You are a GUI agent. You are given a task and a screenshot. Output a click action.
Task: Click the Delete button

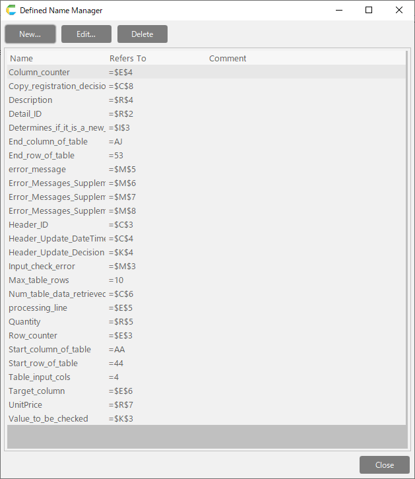click(142, 34)
